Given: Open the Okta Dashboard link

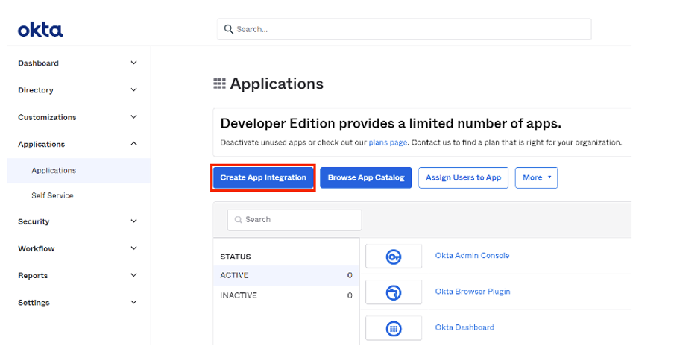Looking at the screenshot, I should [464, 327].
